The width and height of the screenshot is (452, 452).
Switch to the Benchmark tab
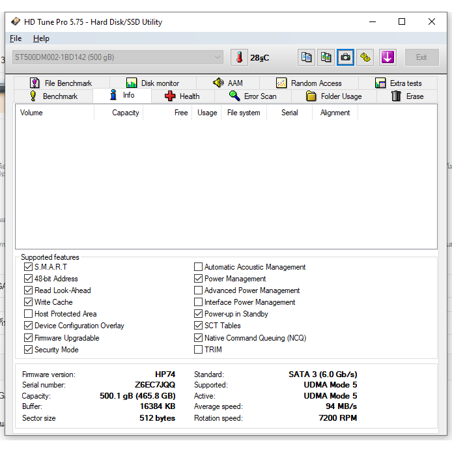(x=53, y=96)
